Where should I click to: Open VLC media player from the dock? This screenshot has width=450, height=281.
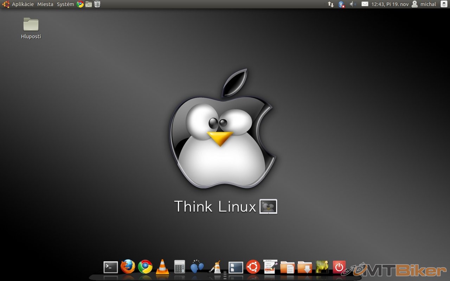[162, 267]
